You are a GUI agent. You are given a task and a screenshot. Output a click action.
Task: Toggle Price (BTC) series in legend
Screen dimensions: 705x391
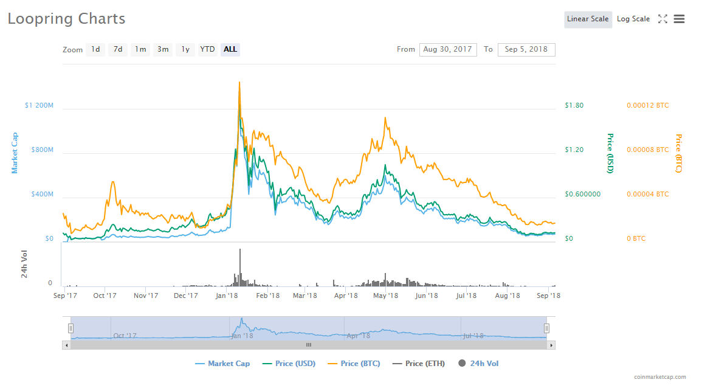tap(354, 364)
